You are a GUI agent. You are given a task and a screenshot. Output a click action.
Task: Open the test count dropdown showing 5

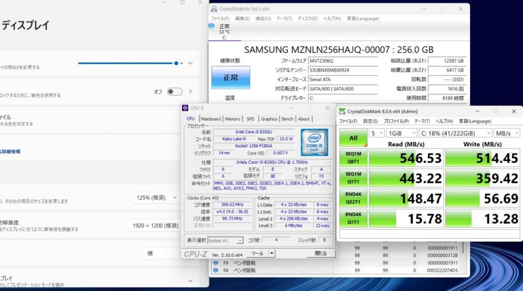[x=377, y=133]
